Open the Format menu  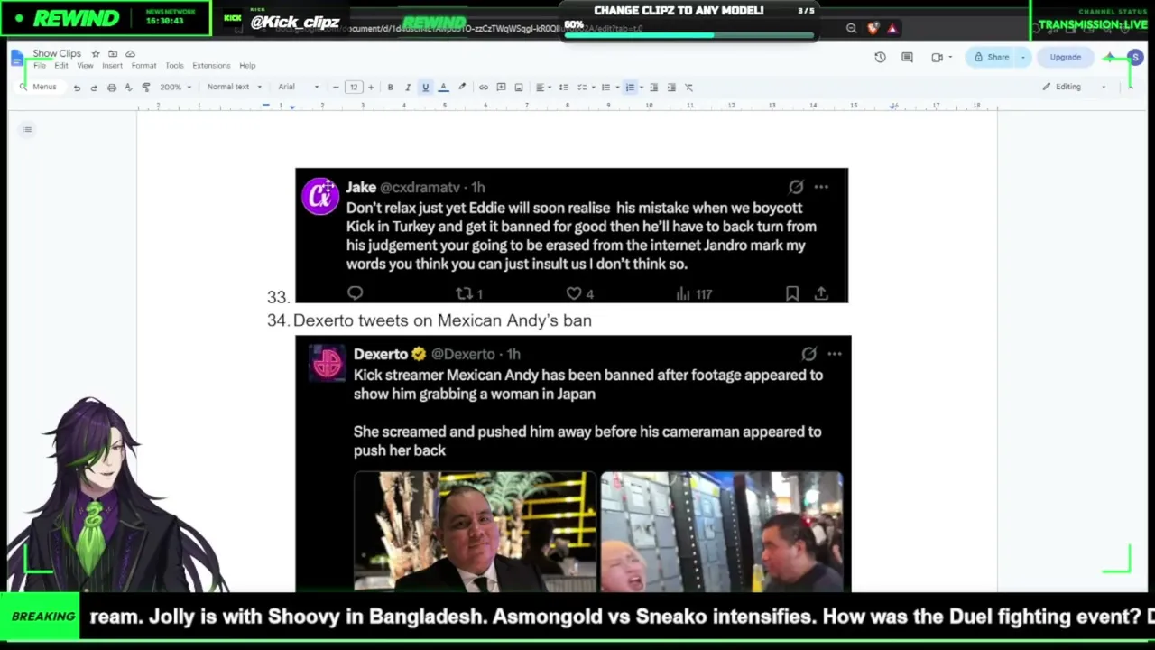[143, 66]
